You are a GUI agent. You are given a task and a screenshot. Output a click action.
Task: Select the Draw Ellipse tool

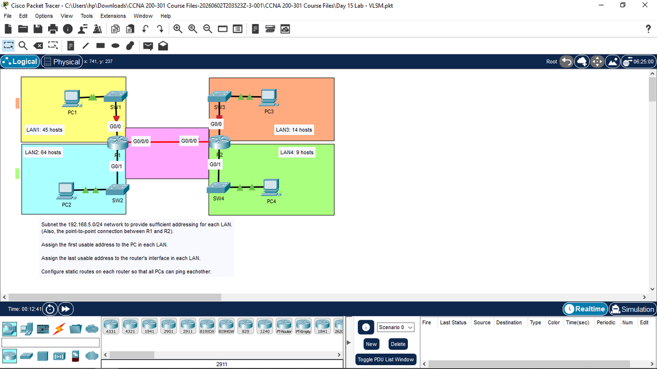coord(116,46)
